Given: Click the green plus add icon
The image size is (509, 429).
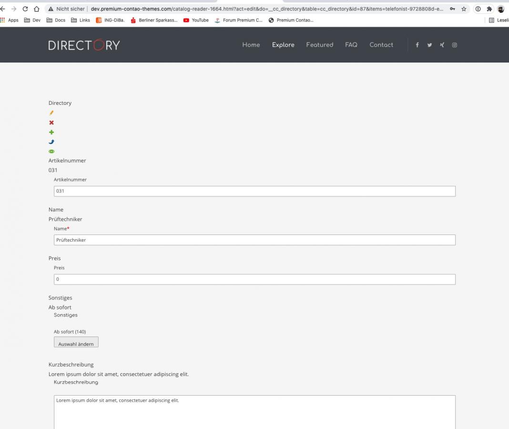Looking at the screenshot, I should (51, 132).
